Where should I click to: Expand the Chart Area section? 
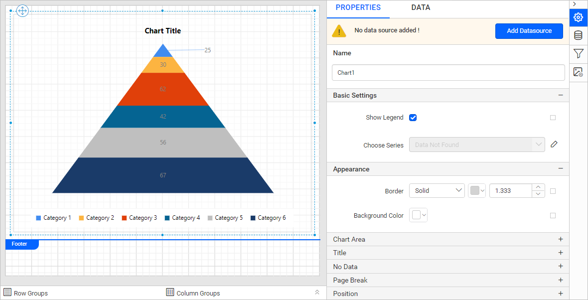(x=448, y=239)
